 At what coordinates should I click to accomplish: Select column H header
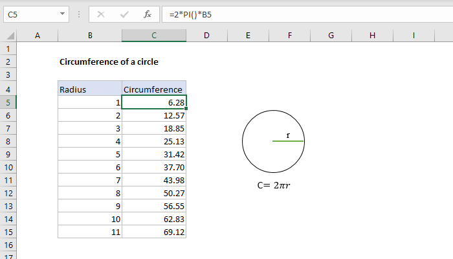[372, 36]
